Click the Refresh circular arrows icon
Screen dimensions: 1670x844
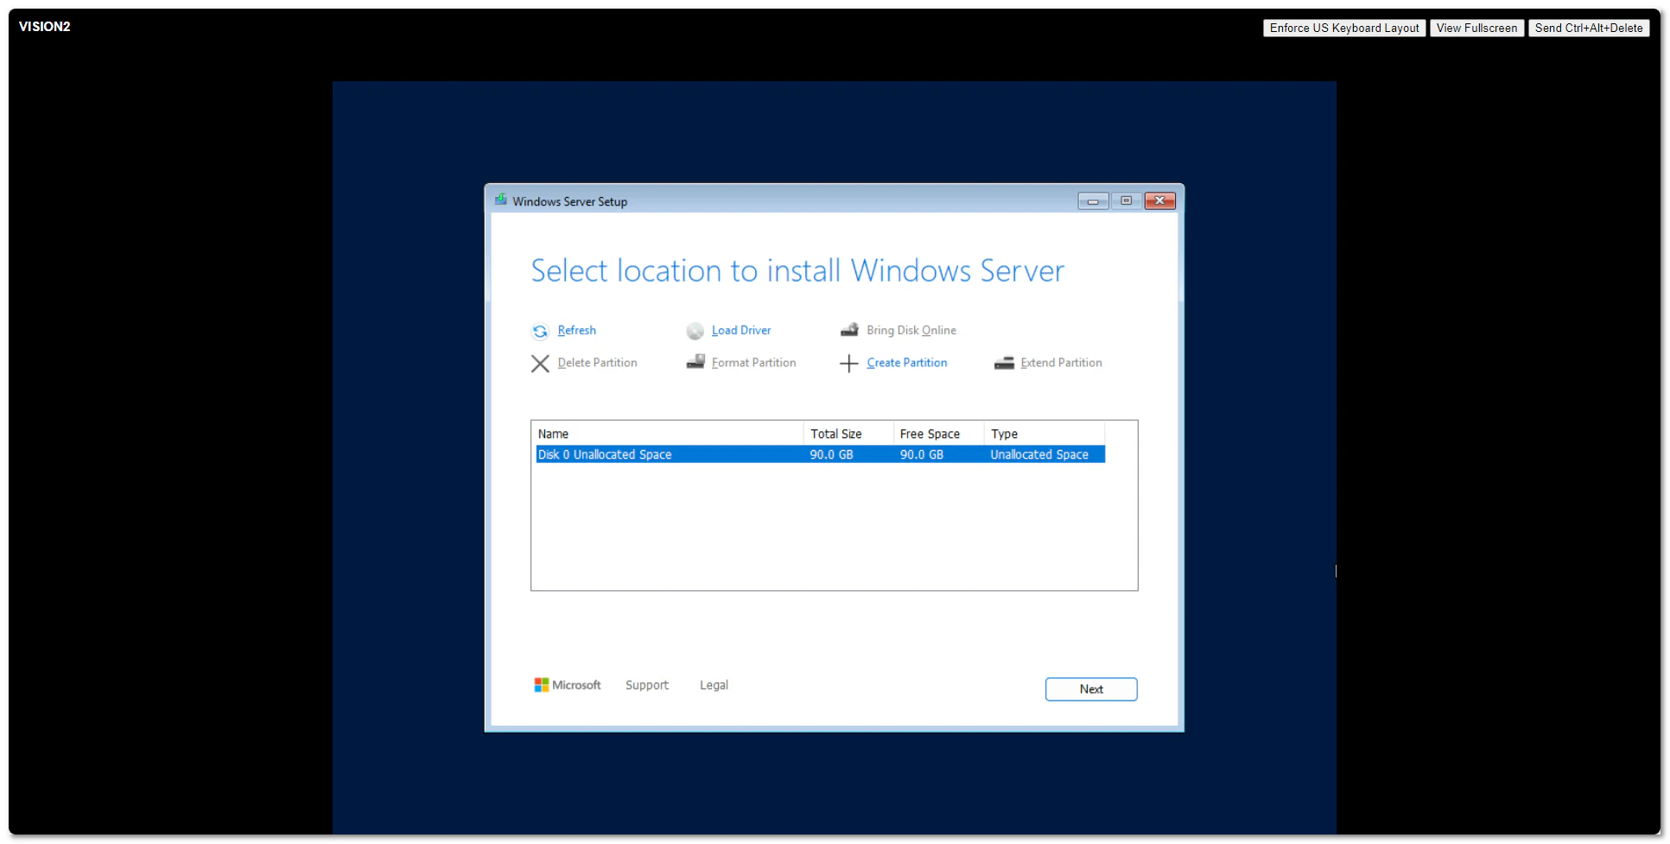[540, 331]
